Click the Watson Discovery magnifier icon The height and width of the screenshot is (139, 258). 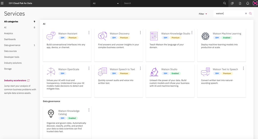click(x=102, y=36)
